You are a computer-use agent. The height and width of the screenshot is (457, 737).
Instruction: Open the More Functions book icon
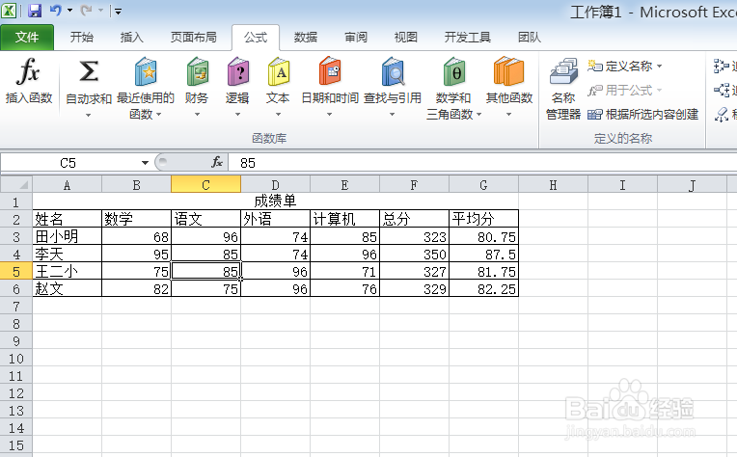[x=508, y=71]
